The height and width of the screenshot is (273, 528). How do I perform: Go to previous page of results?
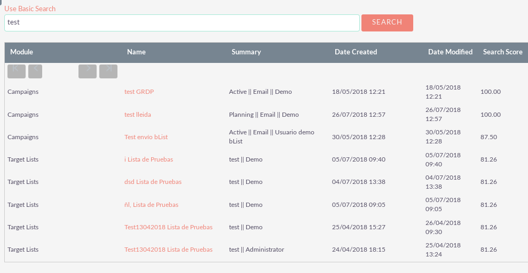tap(35, 71)
